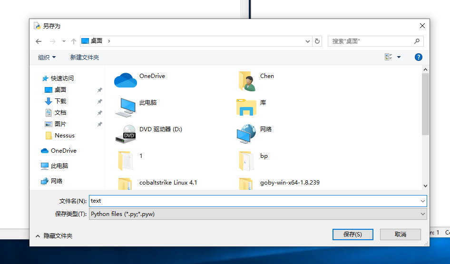Click the up one level arrow
This screenshot has height=264, width=450.
pos(74,41)
